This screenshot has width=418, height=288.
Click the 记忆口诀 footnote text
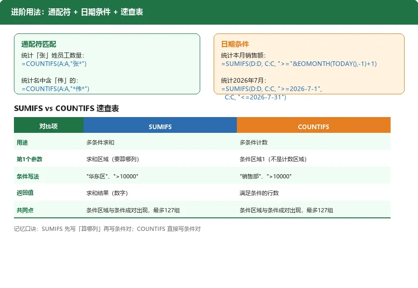(107, 229)
